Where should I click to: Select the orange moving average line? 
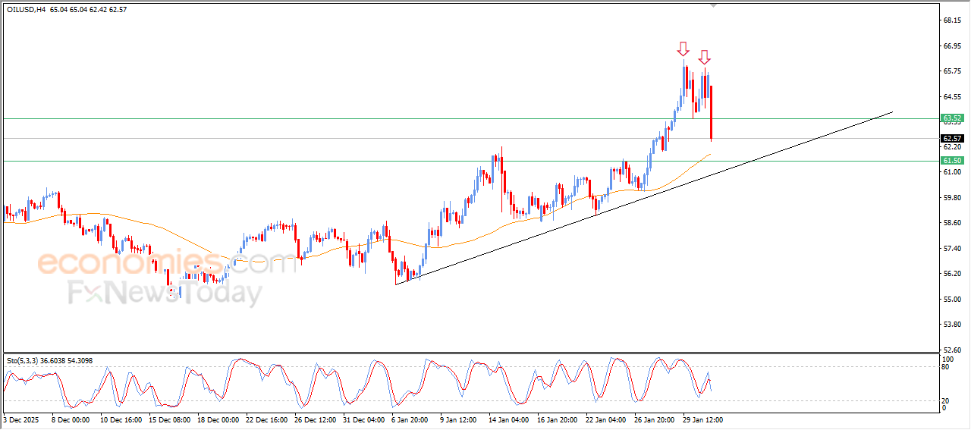click(152, 224)
